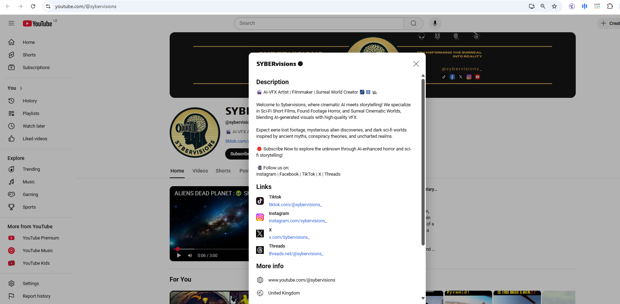Screen dimensions: 620x304
Task: Open browser zoom magnifier icon
Action: click(543, 6)
